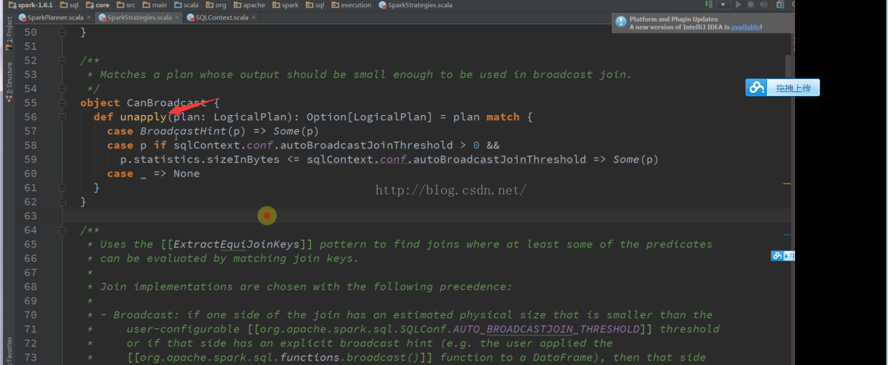Click the Project Structure toolbar icon
The height and width of the screenshot is (365, 888).
(x=781, y=4)
